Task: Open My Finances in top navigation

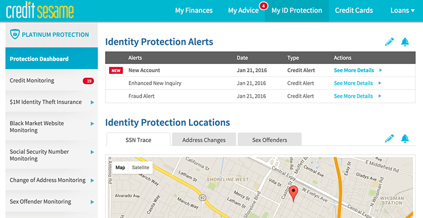Action: [194, 10]
